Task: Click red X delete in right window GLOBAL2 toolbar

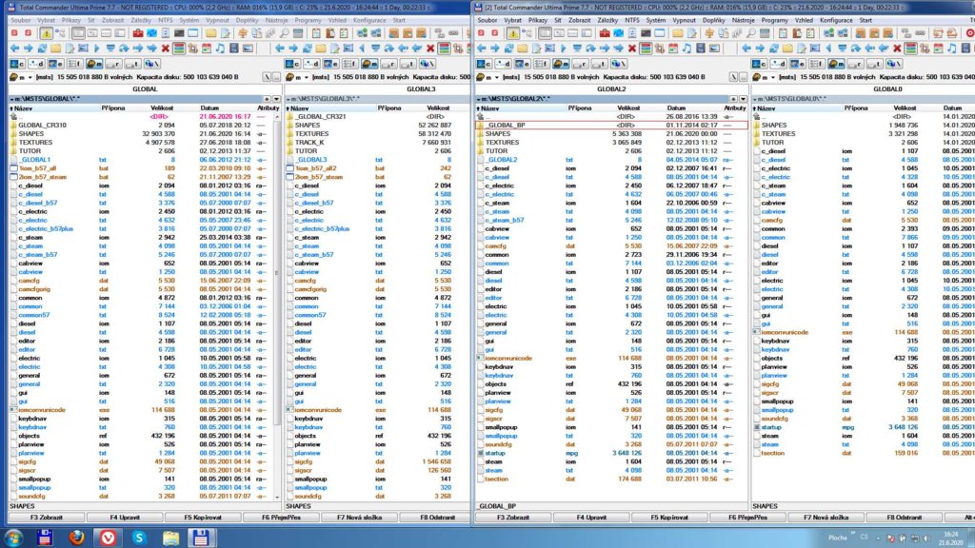Action: (x=632, y=48)
